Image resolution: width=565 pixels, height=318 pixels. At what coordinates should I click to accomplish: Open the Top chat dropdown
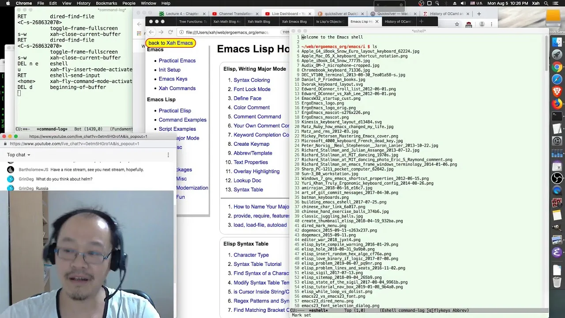pyautogui.click(x=19, y=155)
